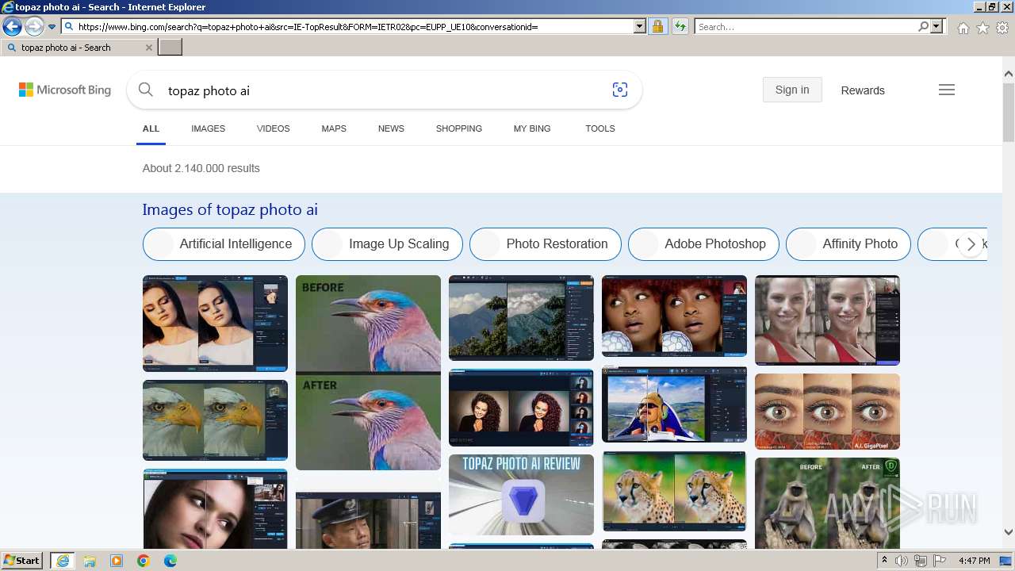1015x571 pixels.
Task: Select the 'topaz photo ai - Search' tab
Action: [79, 48]
